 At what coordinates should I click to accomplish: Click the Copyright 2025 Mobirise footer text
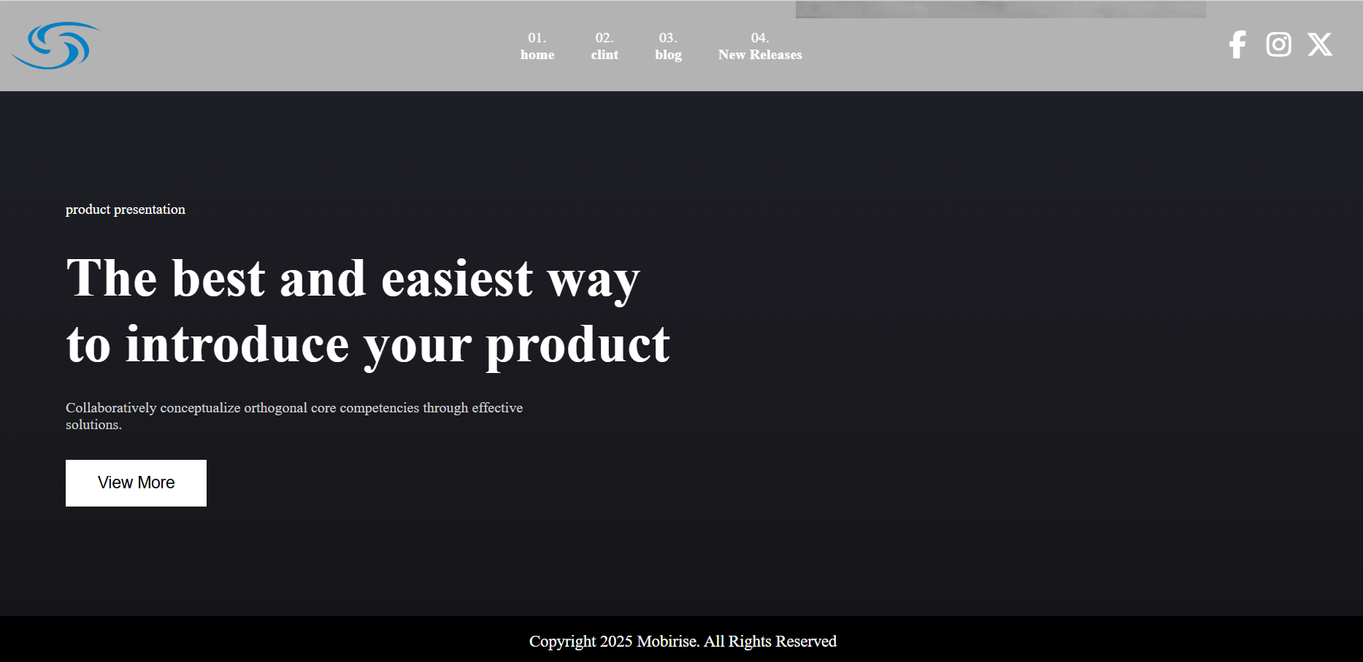pyautogui.click(x=683, y=641)
